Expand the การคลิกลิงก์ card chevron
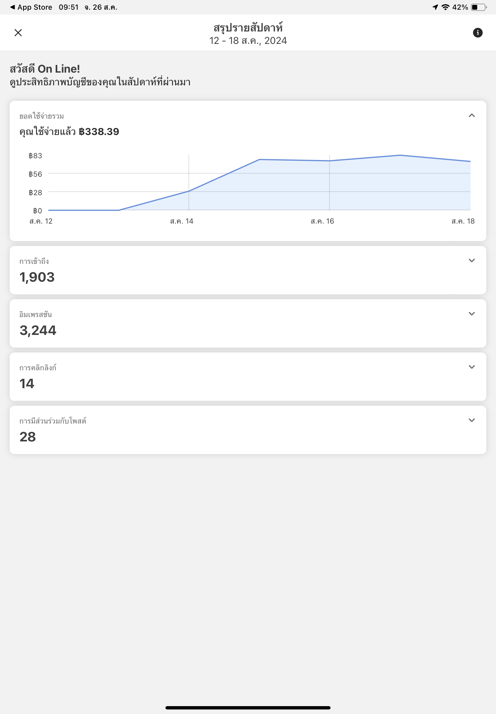496x714 pixels. point(472,367)
